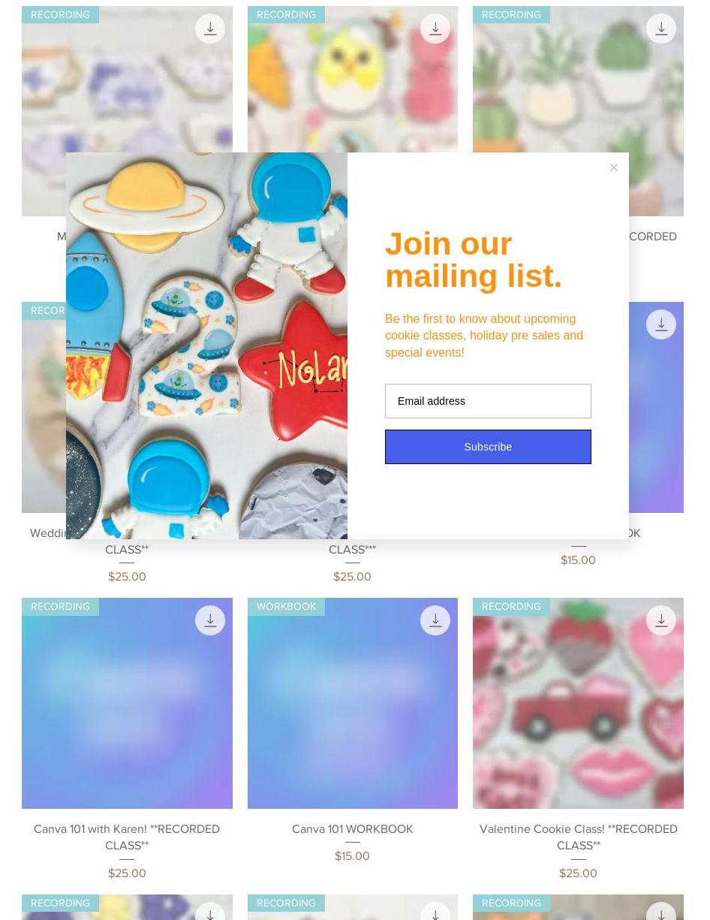
Task: Click download icon on top-left product
Action: [210, 29]
